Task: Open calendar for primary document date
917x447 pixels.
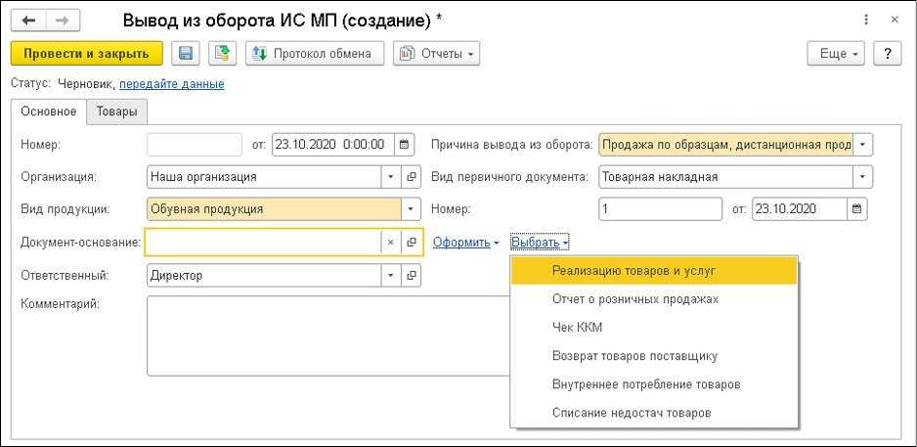Action: click(856, 209)
